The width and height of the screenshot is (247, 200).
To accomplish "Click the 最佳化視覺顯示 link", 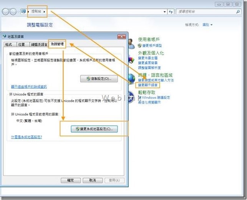I will tap(149, 102).
